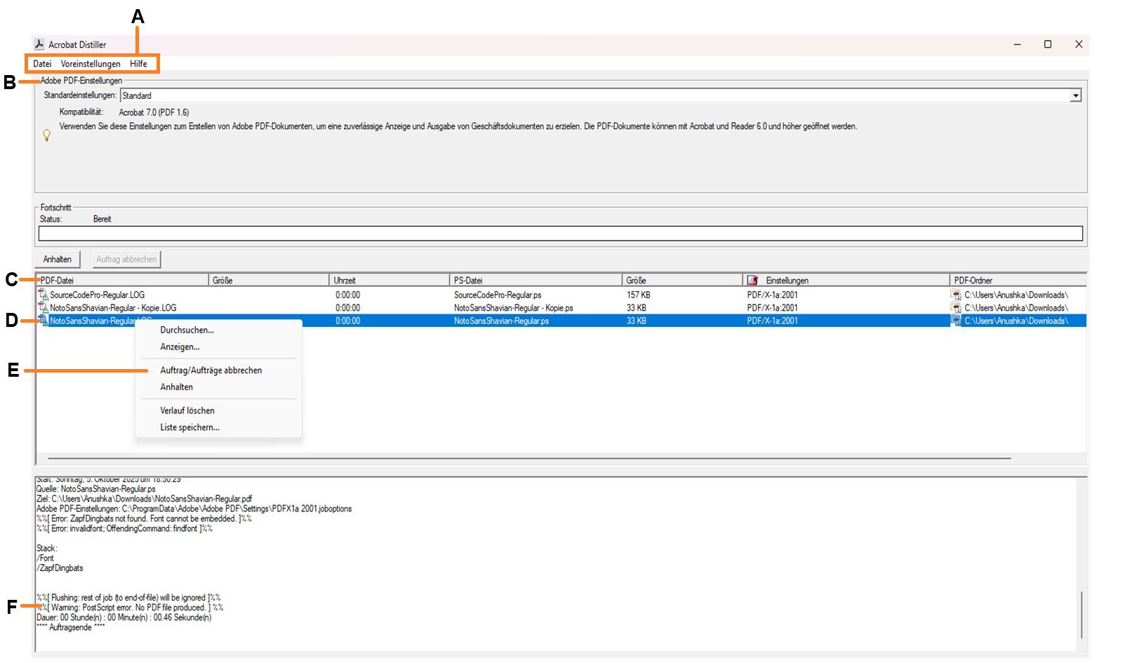Click PDF/X-1a:2001 in the SourceCodePro-Regular row
The image size is (1123, 663).
click(773, 295)
